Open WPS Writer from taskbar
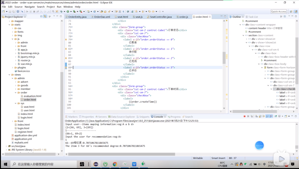The height and width of the screenshot is (169, 299). 134,164
